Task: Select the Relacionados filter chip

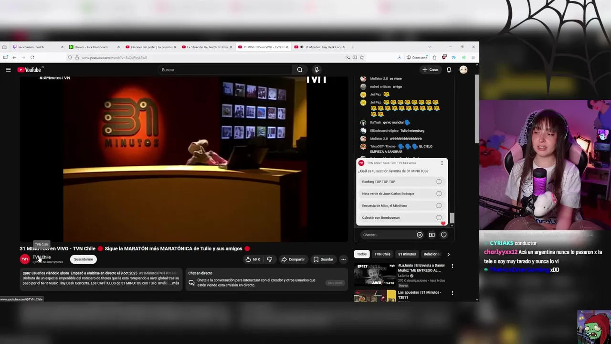Action: (x=432, y=254)
